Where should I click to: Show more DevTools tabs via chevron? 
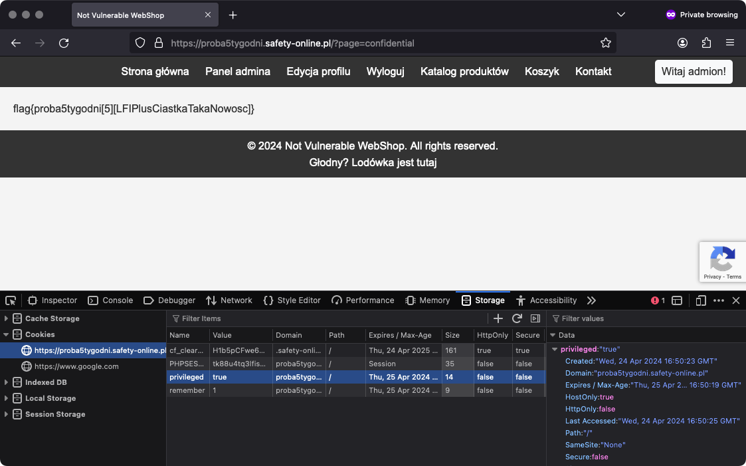pos(591,300)
